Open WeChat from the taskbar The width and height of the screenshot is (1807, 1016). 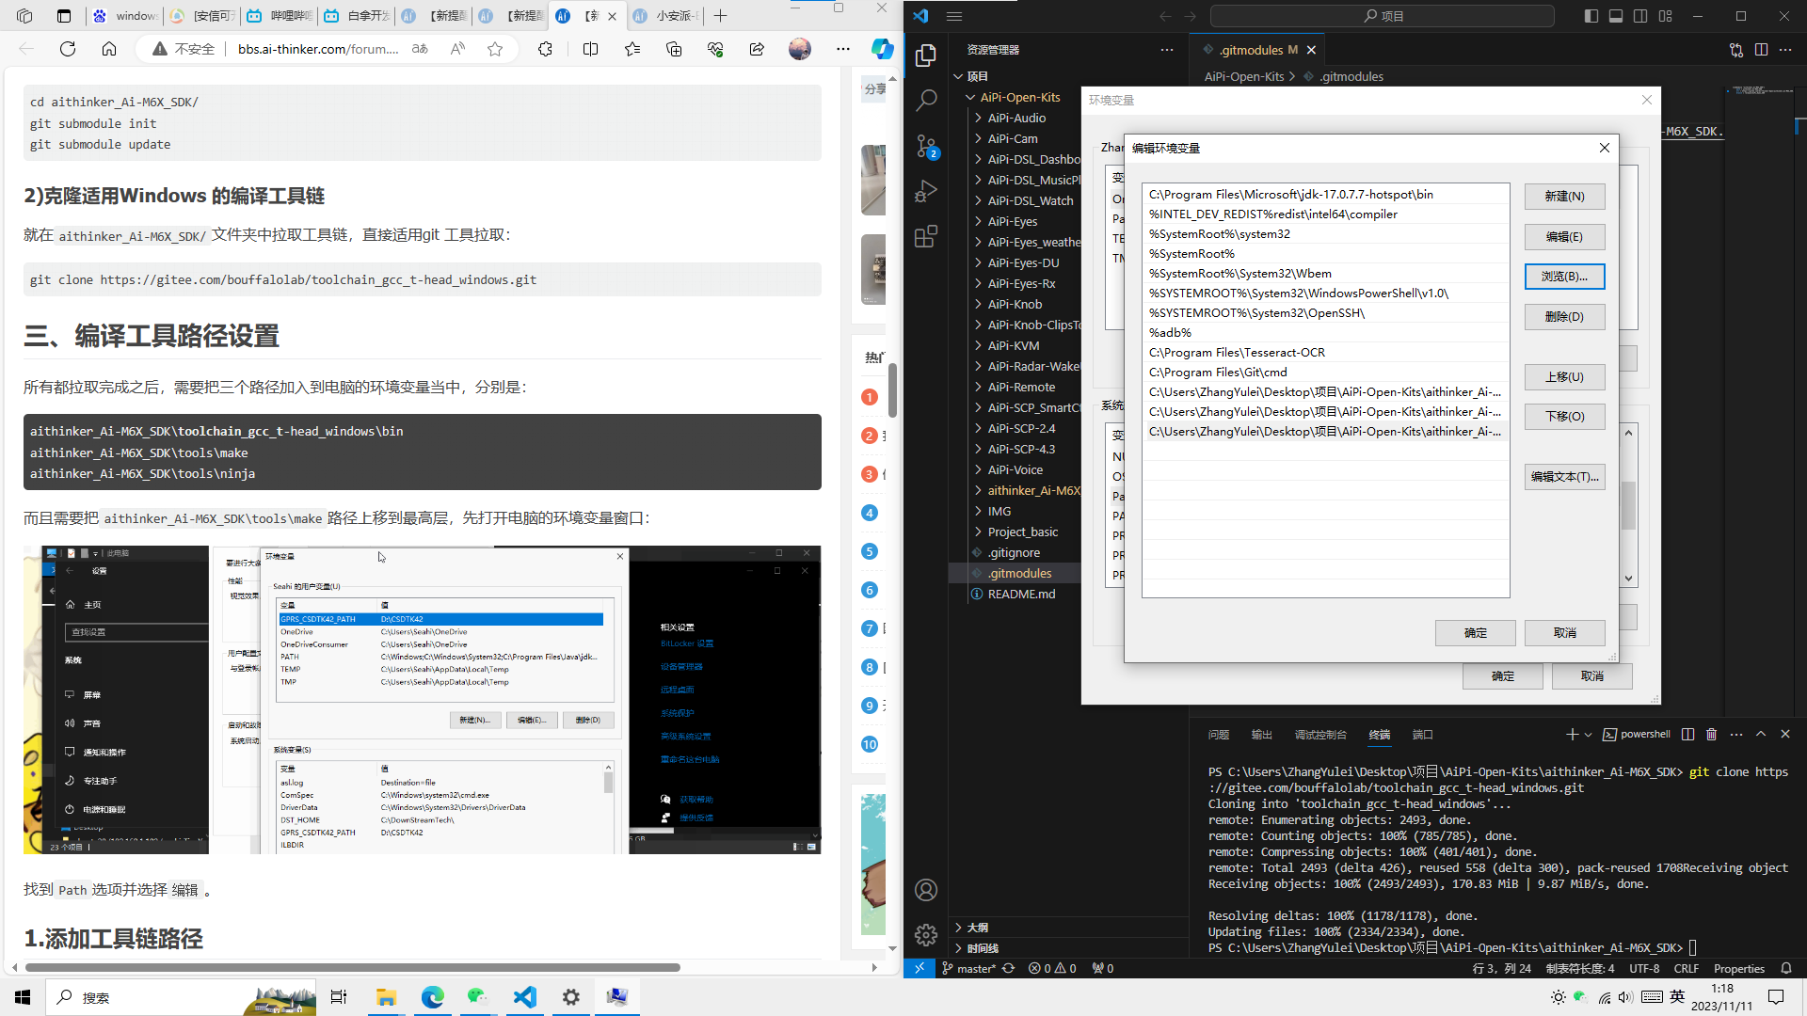(x=478, y=997)
